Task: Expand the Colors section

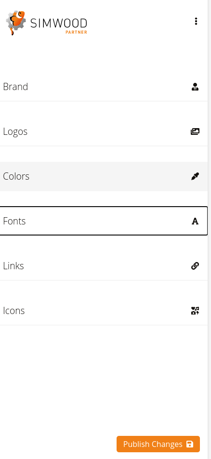Action: tap(104, 176)
